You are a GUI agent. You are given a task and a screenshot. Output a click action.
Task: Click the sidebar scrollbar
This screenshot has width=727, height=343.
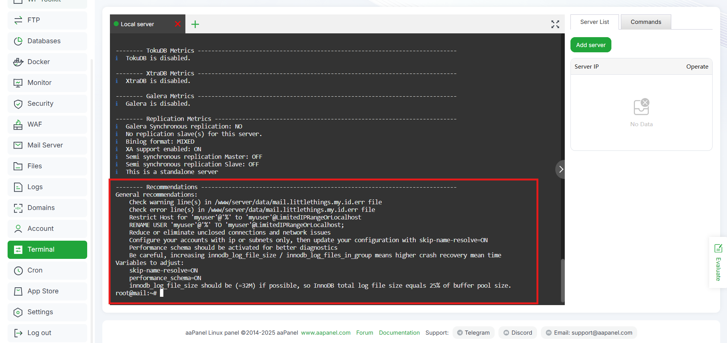coord(91,201)
